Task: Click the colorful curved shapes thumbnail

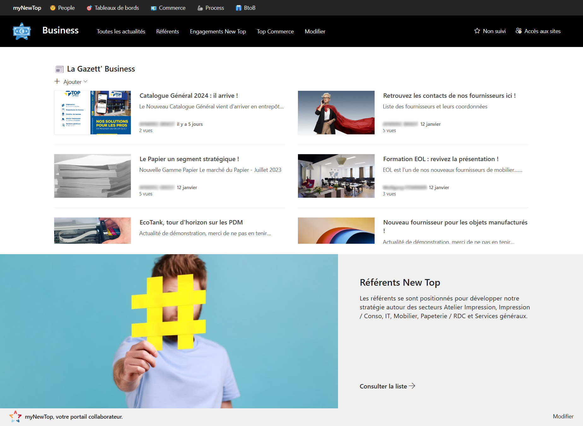Action: (x=336, y=231)
